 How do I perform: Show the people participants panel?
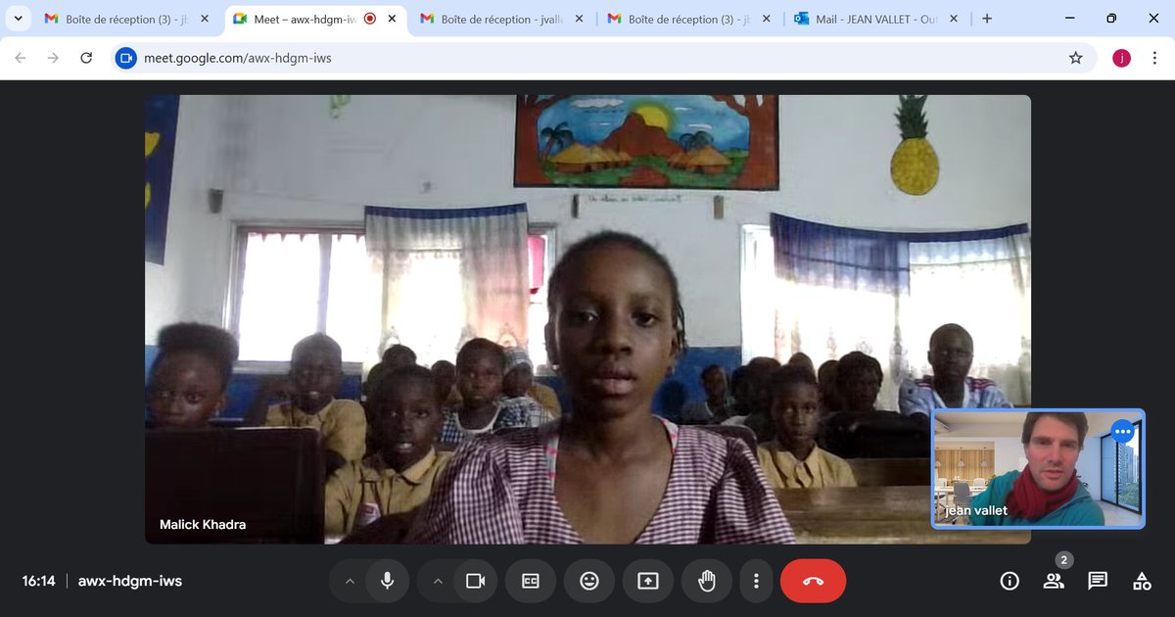[1054, 581]
